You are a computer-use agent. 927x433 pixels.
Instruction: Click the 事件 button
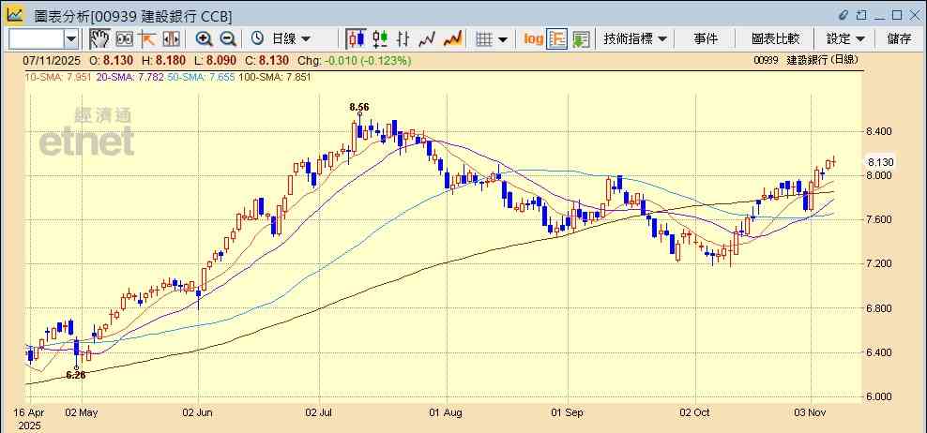point(706,38)
